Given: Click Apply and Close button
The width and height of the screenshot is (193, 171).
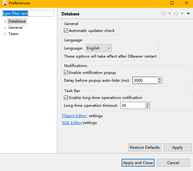Looking at the screenshot, I should coord(138,163).
